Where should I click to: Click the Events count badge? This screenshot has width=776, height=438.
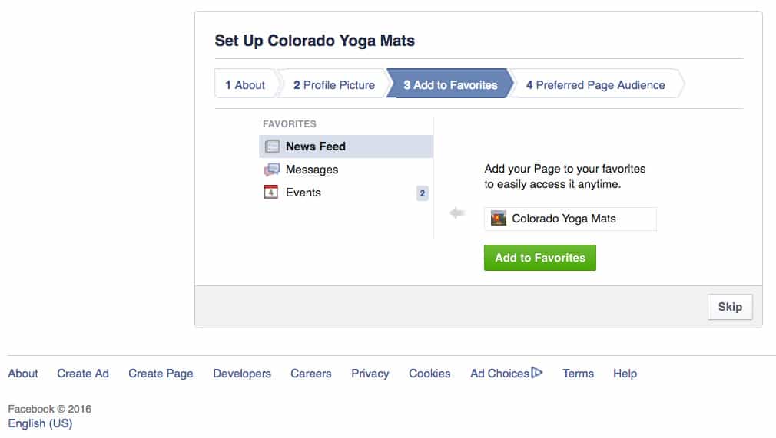[x=422, y=193]
